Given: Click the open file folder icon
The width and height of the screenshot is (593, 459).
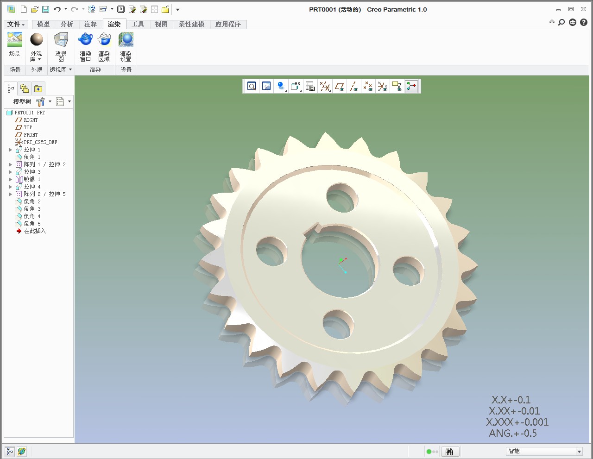Looking at the screenshot, I should (x=35, y=9).
